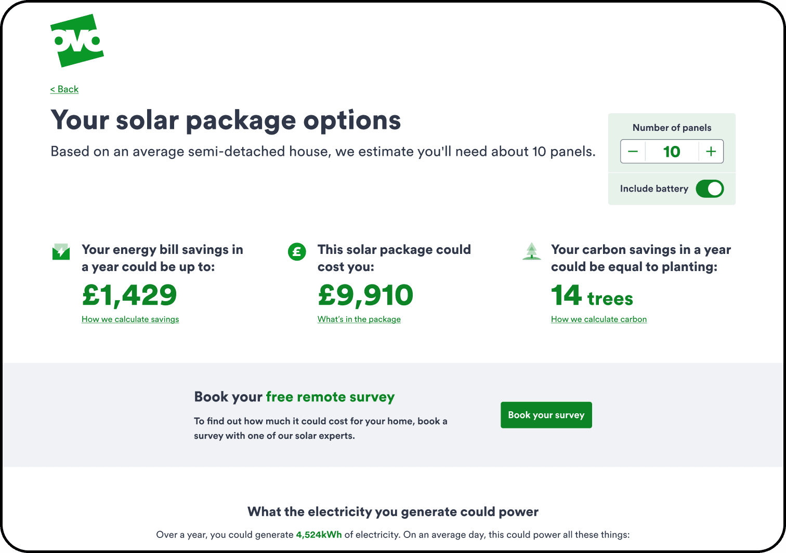Viewport: 786px width, 553px height.
Task: Click the 14 trees figure
Action: (592, 296)
